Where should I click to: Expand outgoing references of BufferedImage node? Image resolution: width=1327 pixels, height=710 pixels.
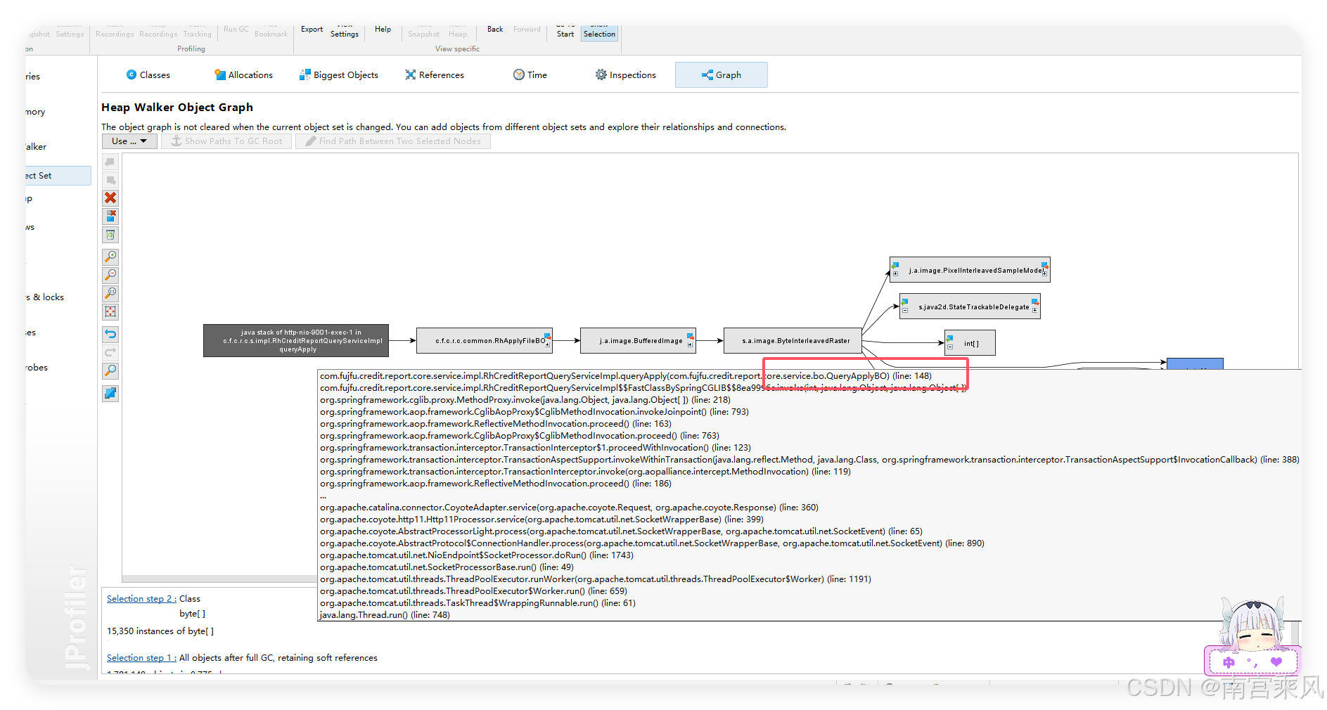pyautogui.click(x=690, y=344)
